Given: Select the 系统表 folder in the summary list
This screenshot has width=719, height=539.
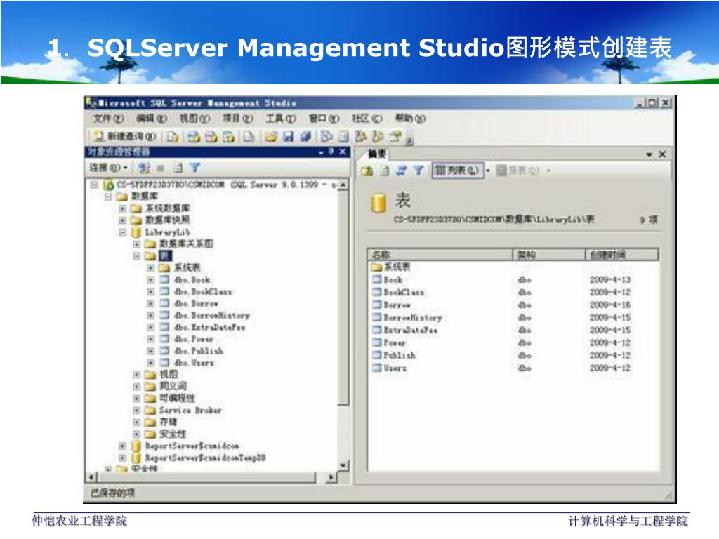Looking at the screenshot, I should coord(397,267).
